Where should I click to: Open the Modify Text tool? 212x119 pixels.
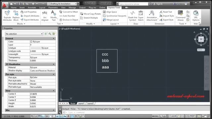coord(54,16)
